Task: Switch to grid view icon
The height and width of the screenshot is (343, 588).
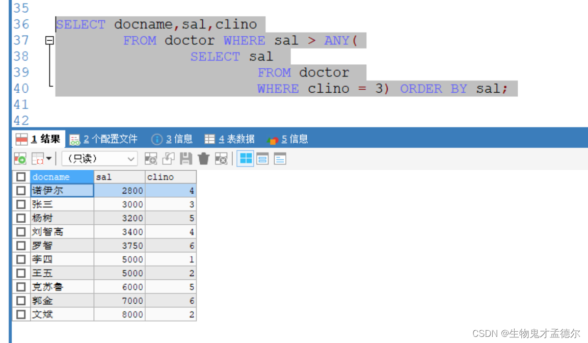Action: [246, 159]
